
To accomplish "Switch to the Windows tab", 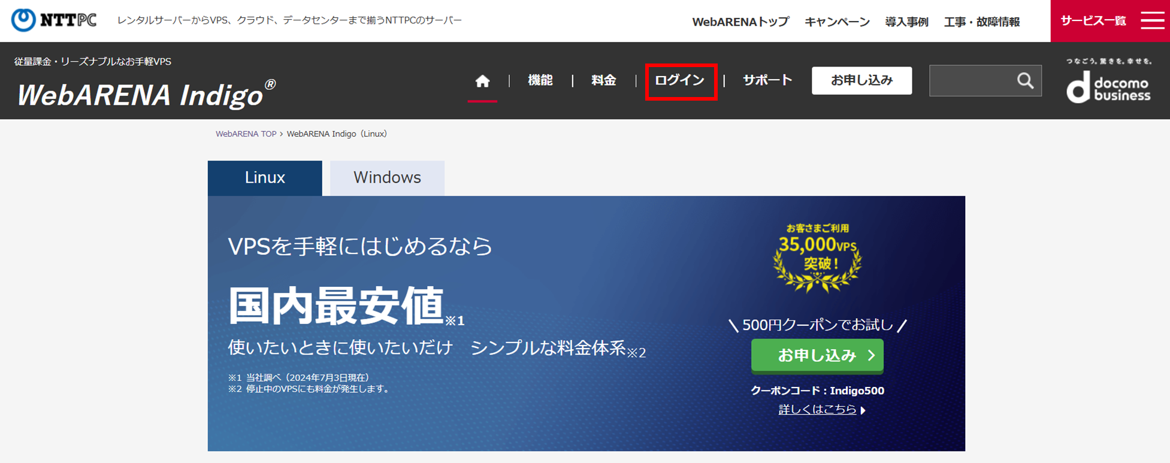I will [387, 178].
